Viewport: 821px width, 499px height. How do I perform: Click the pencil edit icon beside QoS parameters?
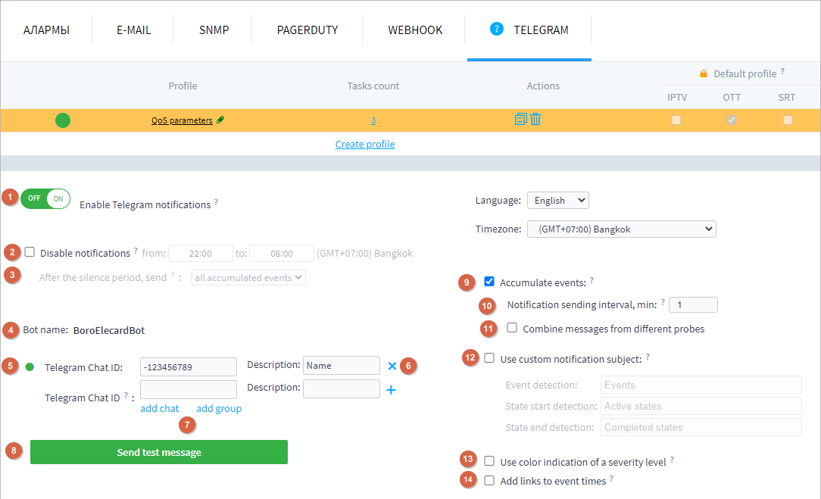click(220, 120)
